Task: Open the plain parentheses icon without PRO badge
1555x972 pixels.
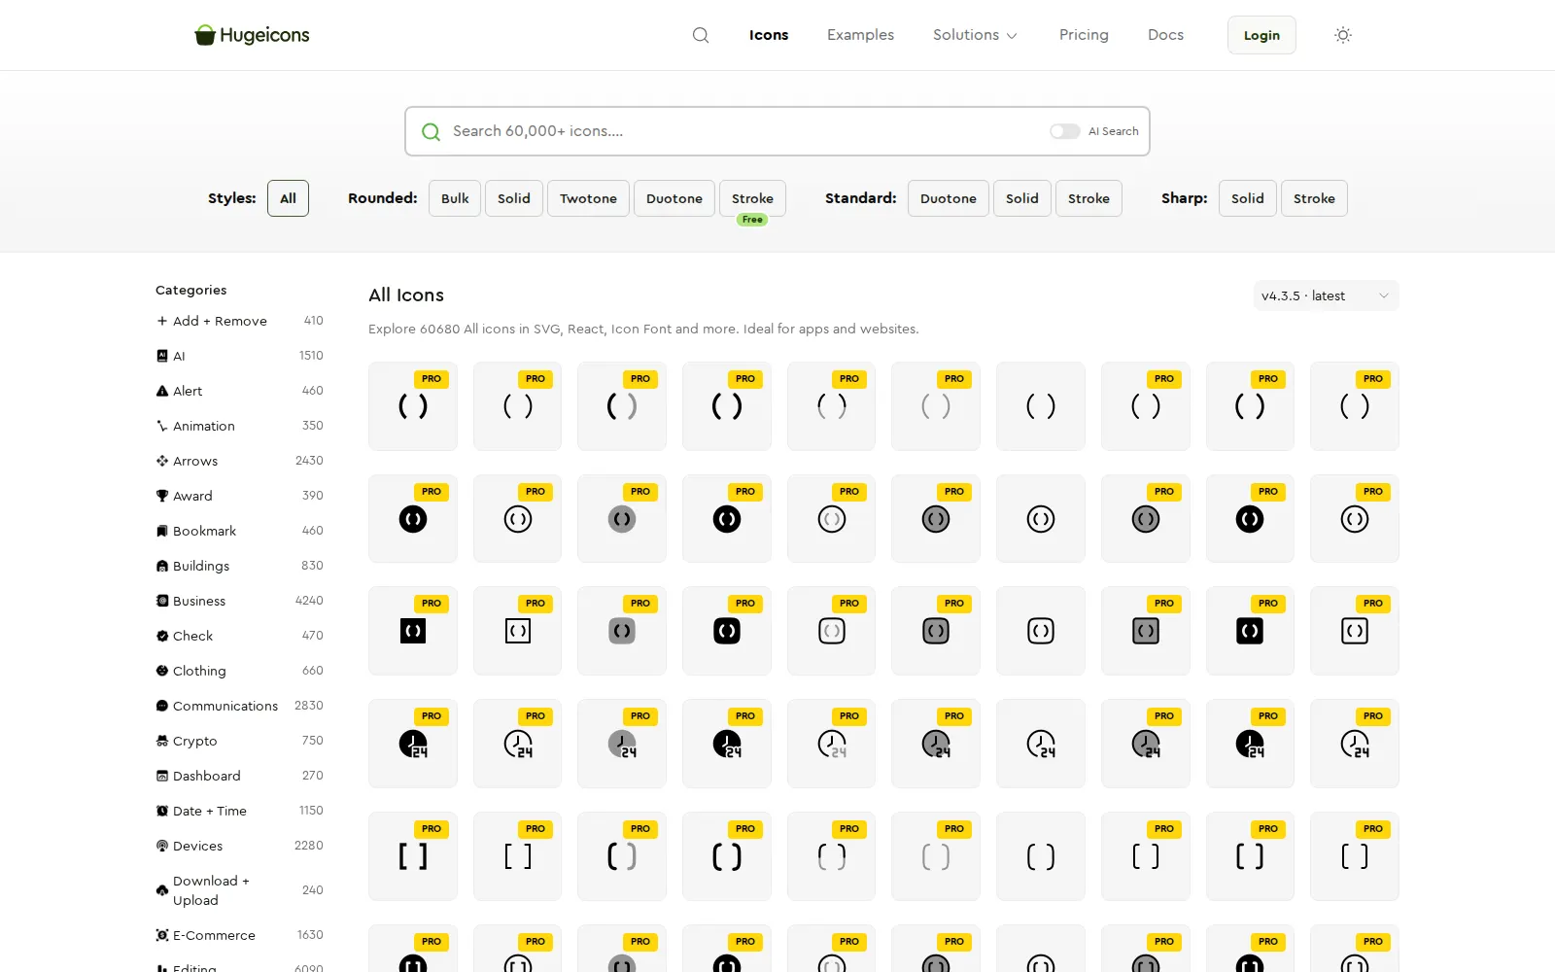Action: point(1041,406)
